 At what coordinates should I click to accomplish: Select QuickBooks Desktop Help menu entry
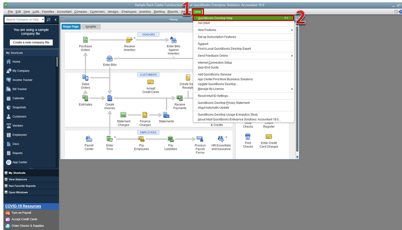point(243,18)
